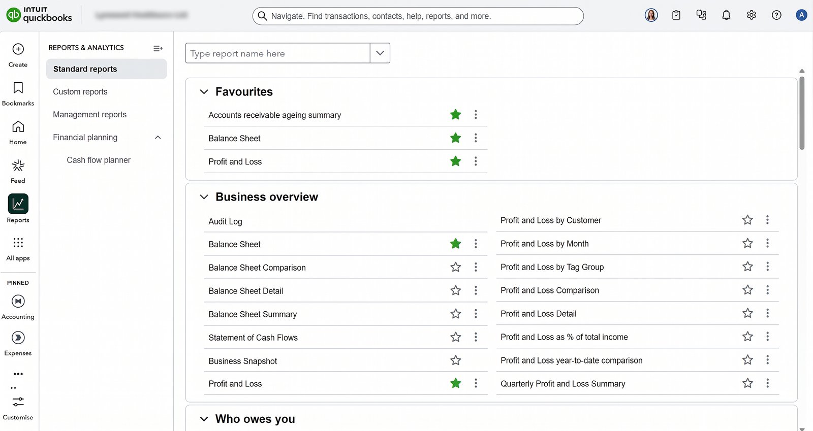Screen dimensions: 813x431
Task: Open the tasks clipboard icon
Action: coord(676,15)
